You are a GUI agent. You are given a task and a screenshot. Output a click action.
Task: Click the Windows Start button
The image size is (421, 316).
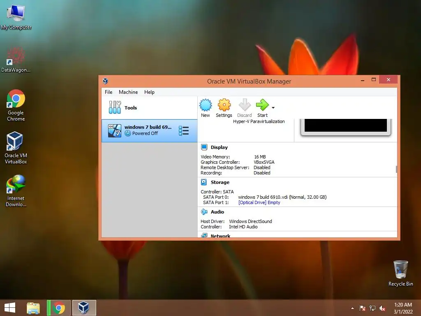point(10,308)
